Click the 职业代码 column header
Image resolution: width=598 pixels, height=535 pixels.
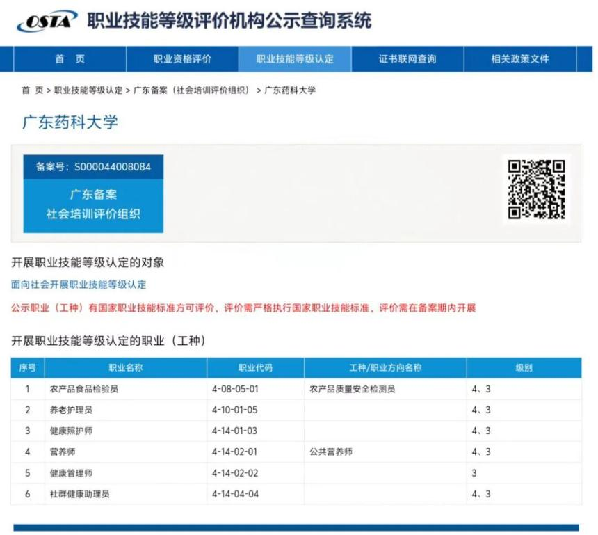(x=255, y=367)
